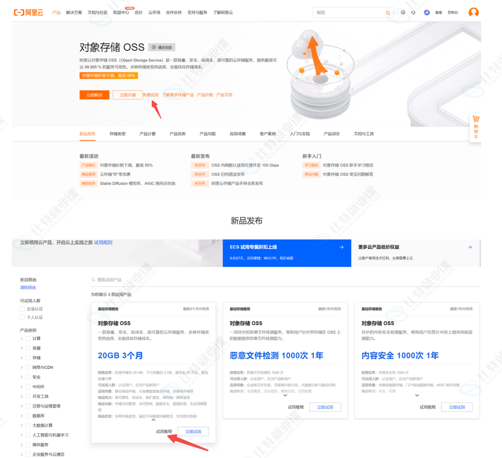Click the 对象存储价格下调，最高 55% orange banner
The width and height of the screenshot is (502, 458).
[108, 75]
